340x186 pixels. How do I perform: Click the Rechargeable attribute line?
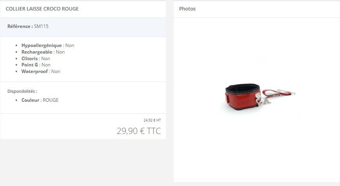43,52
